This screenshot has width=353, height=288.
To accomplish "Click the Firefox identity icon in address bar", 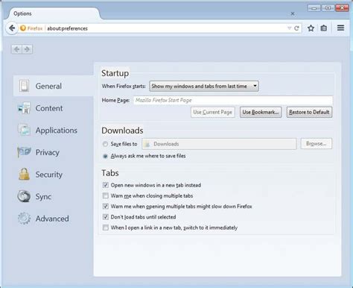I will [23, 28].
